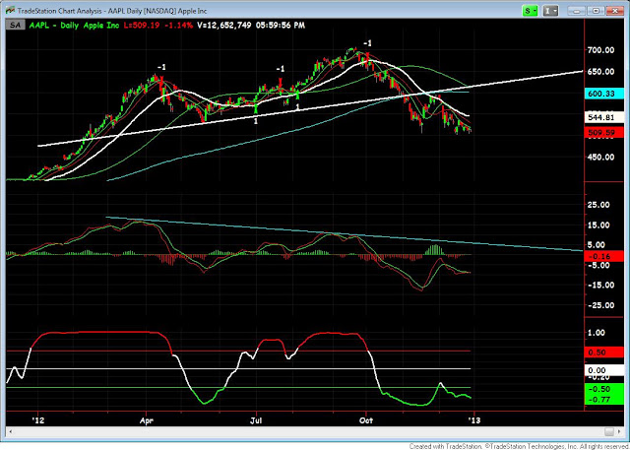Click the TradeStation app icon in title bar

point(11,11)
